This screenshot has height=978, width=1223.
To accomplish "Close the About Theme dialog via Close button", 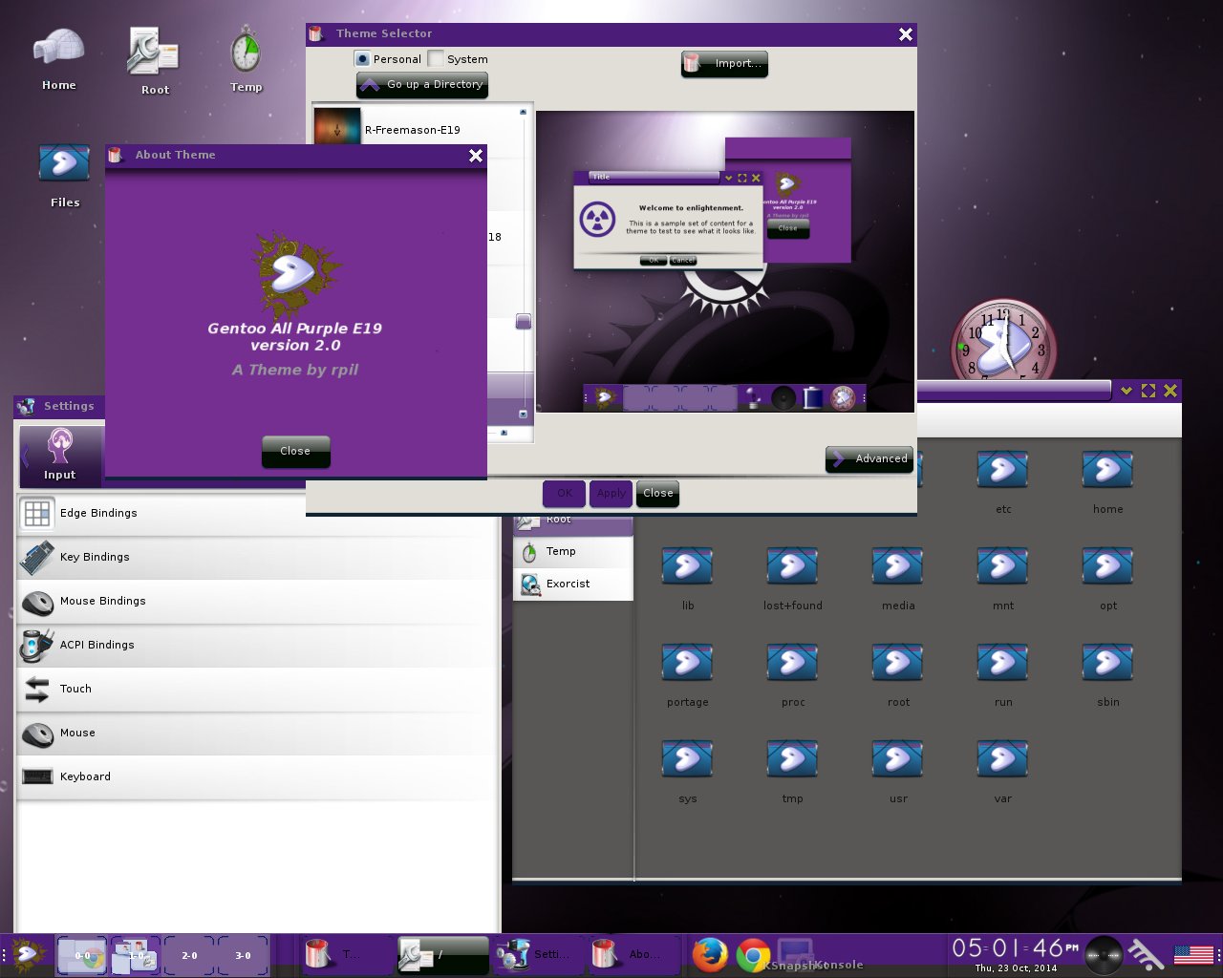I will pos(295,452).
